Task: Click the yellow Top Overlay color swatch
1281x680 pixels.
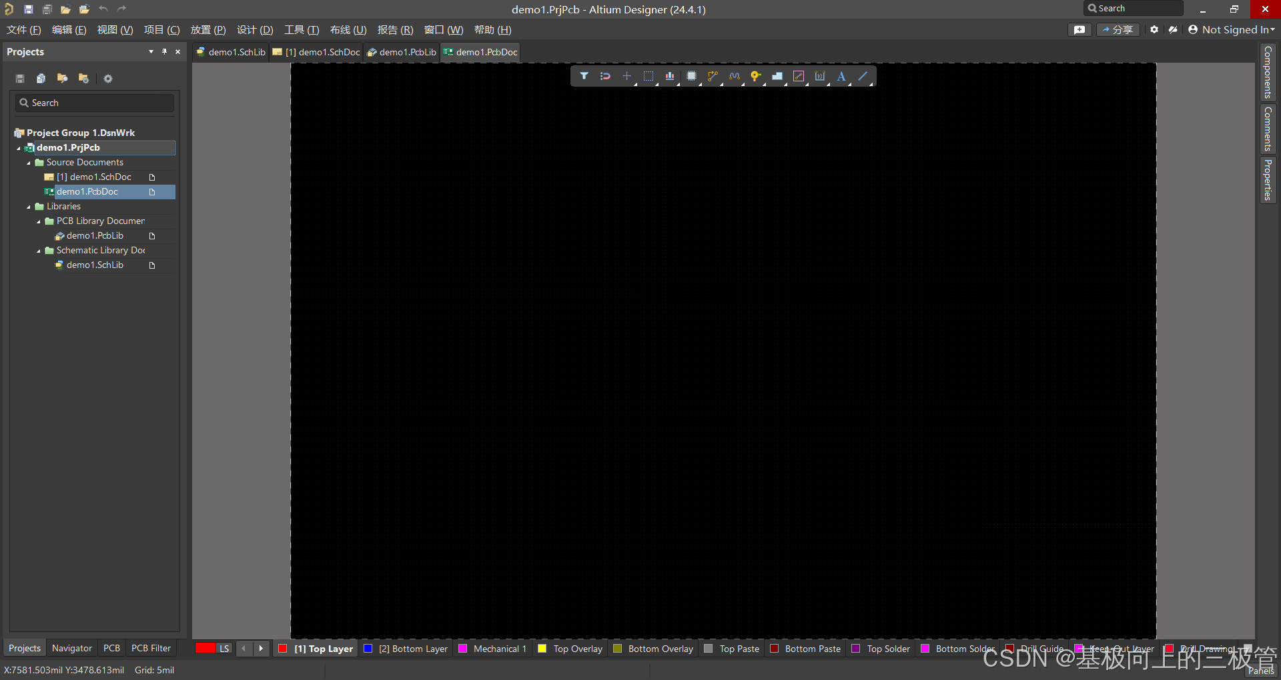Action: pyautogui.click(x=542, y=649)
